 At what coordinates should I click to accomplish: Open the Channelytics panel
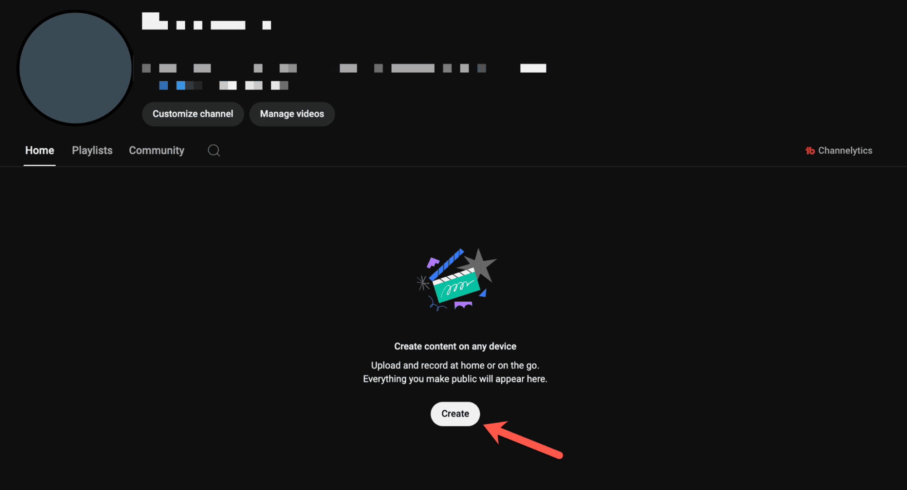(839, 150)
